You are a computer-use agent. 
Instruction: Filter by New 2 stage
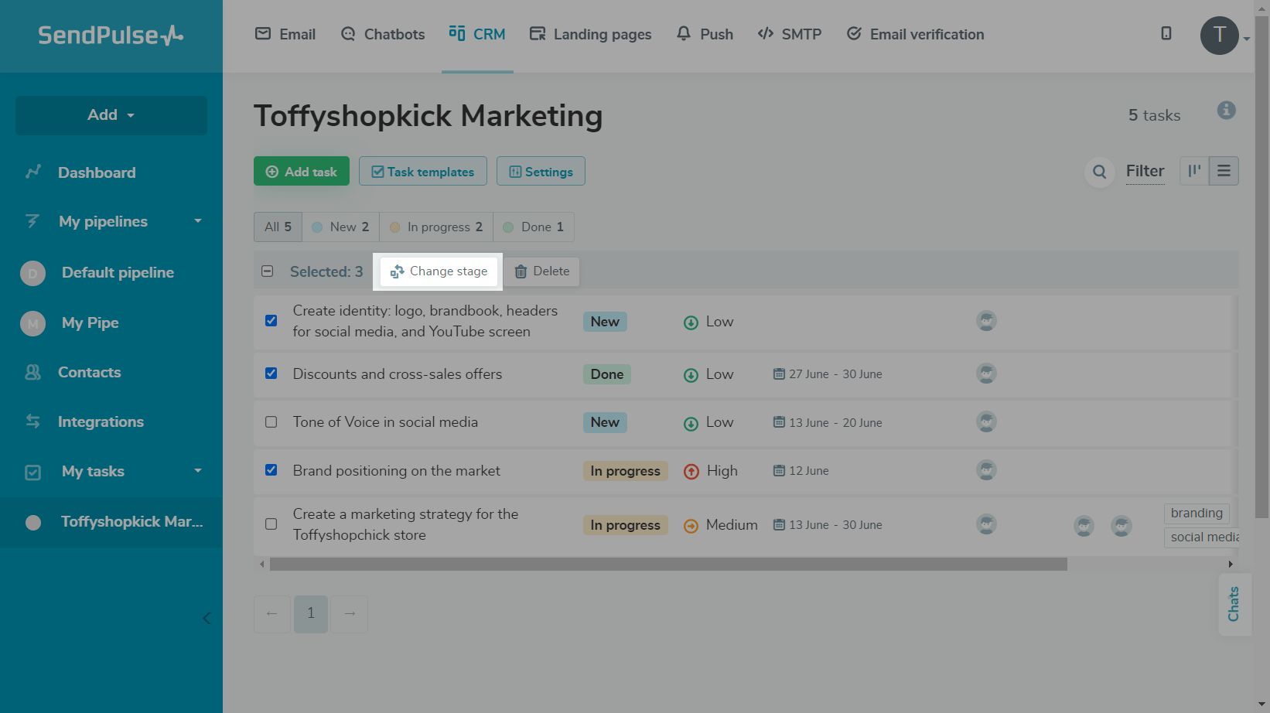341,227
